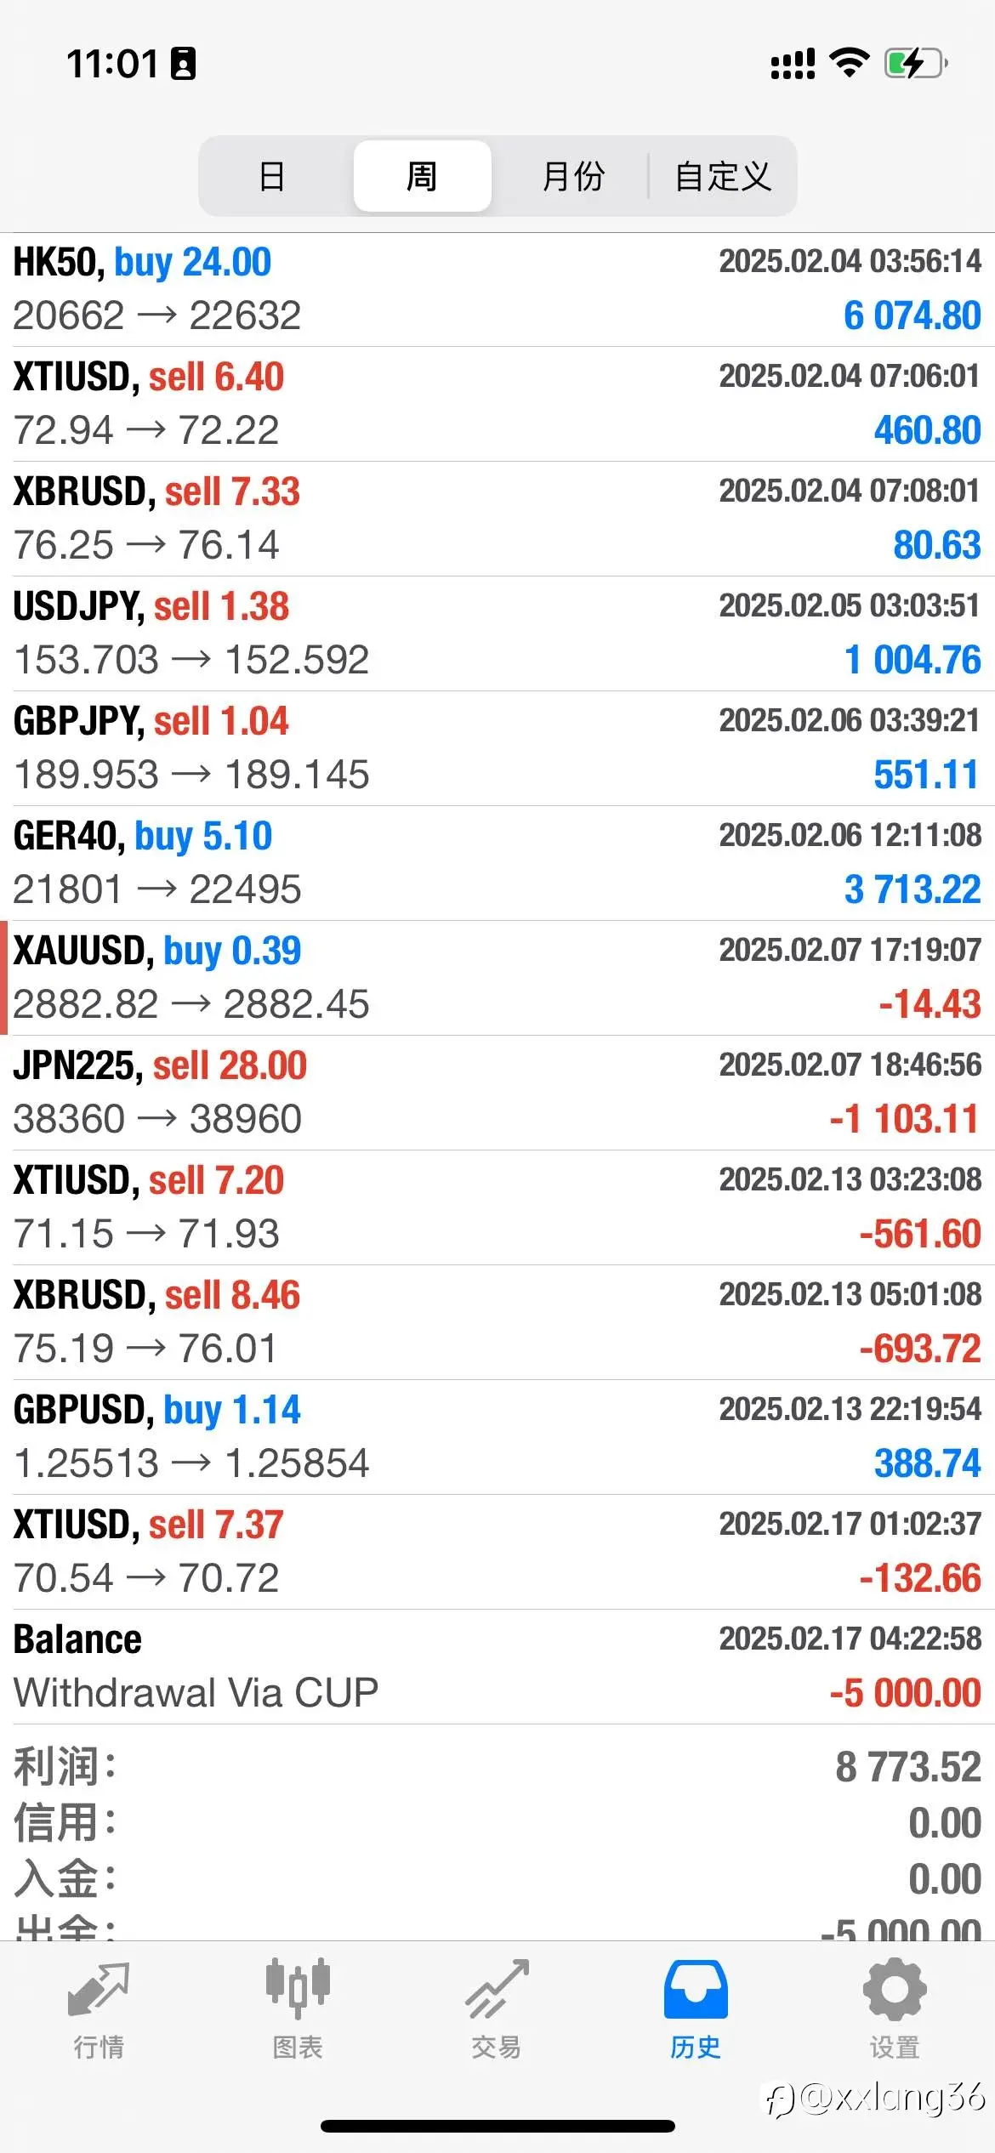Open the Withdrawal Via CUP balance row

click(497, 1667)
